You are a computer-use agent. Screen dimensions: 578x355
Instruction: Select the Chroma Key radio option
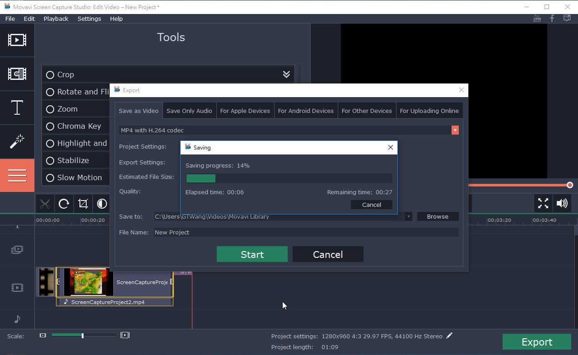tap(50, 126)
